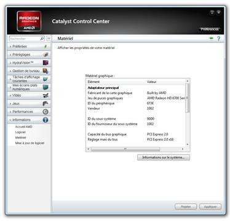Select the Réglage maxi du bus row

pyautogui.click(x=135, y=139)
